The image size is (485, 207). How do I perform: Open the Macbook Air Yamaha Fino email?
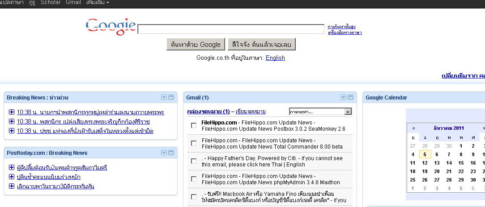(274, 197)
